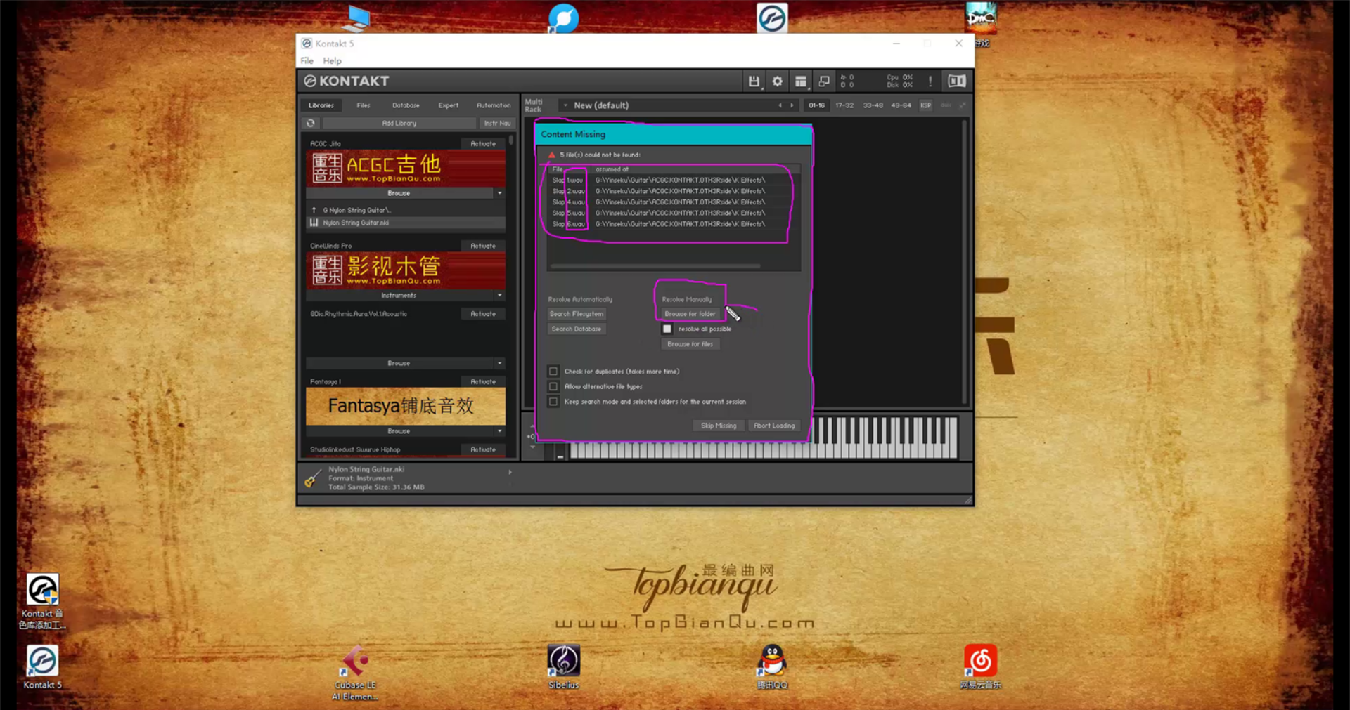
Task: Switch to the Expert tab
Action: 449,105
